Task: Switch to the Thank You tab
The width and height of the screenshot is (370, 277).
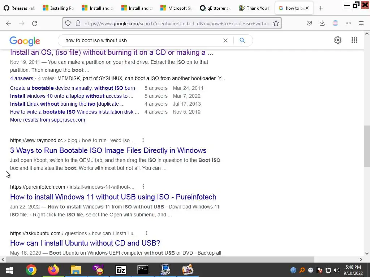Action: coord(254,8)
